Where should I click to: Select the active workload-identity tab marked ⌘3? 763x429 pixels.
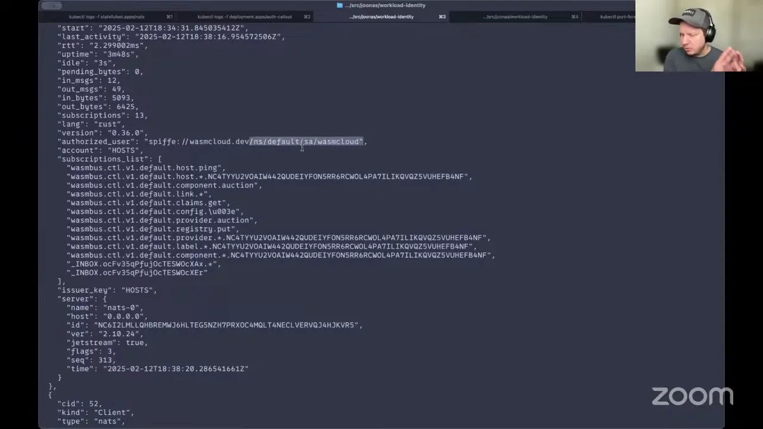click(x=381, y=17)
